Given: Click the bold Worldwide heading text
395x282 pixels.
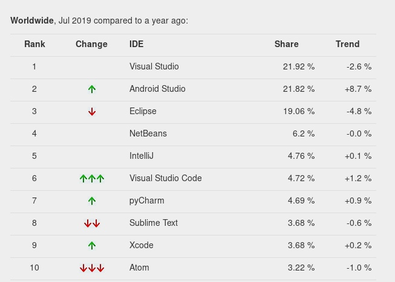Looking at the screenshot, I should point(32,21).
